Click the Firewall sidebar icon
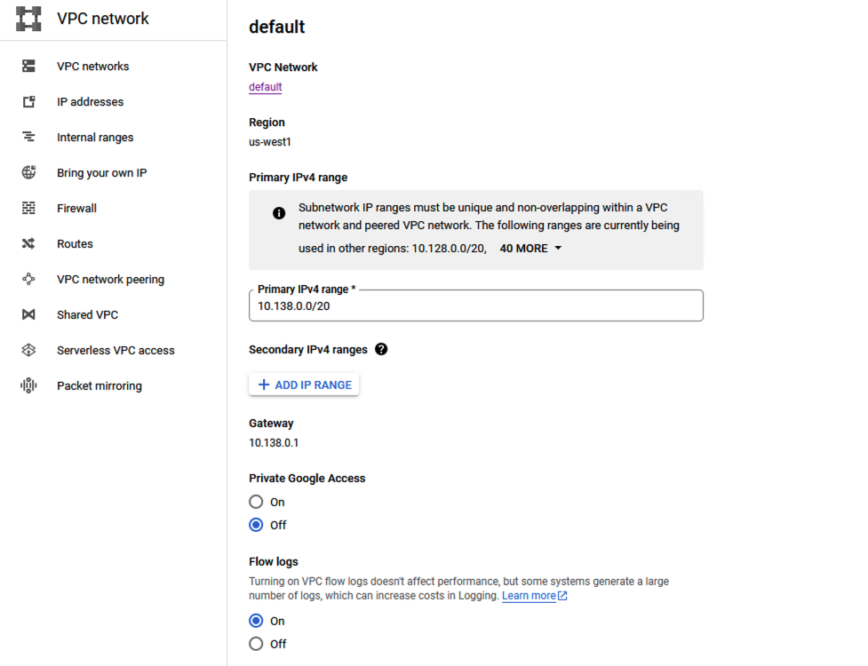The width and height of the screenshot is (868, 666). (x=28, y=208)
